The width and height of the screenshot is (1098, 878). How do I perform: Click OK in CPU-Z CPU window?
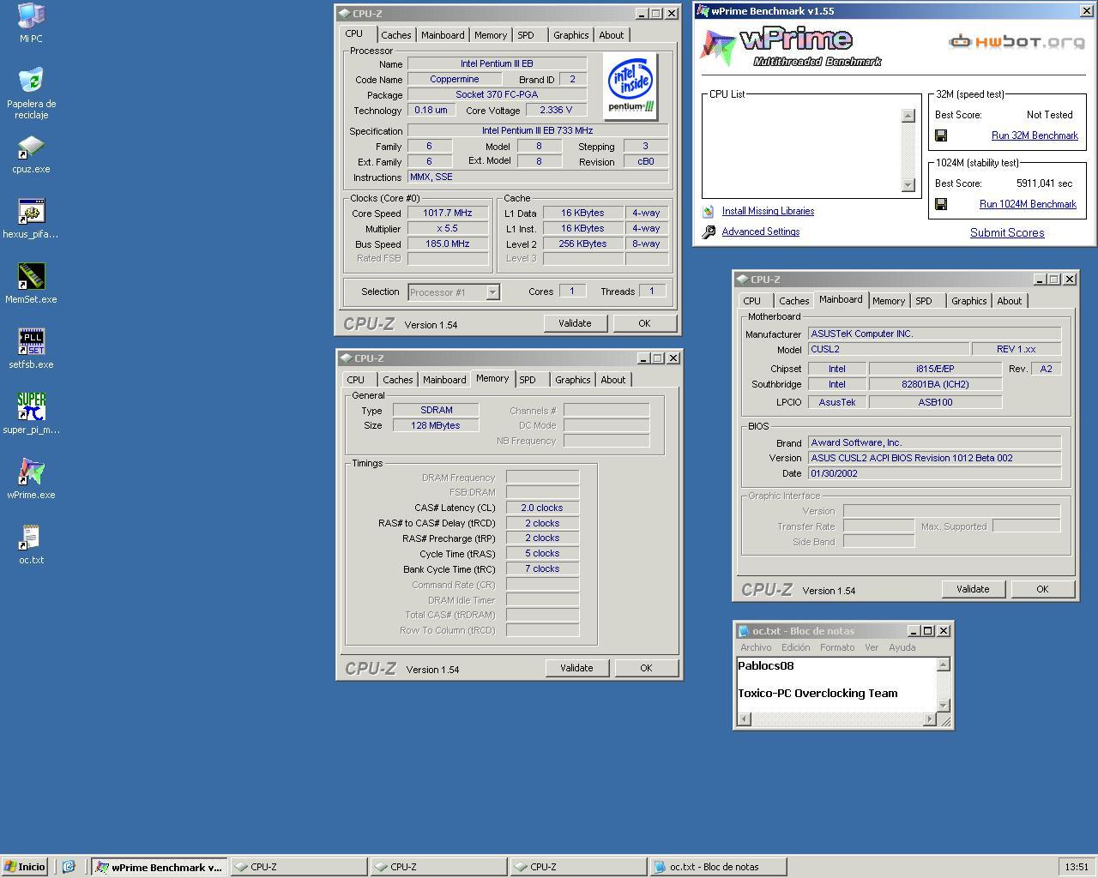[644, 323]
